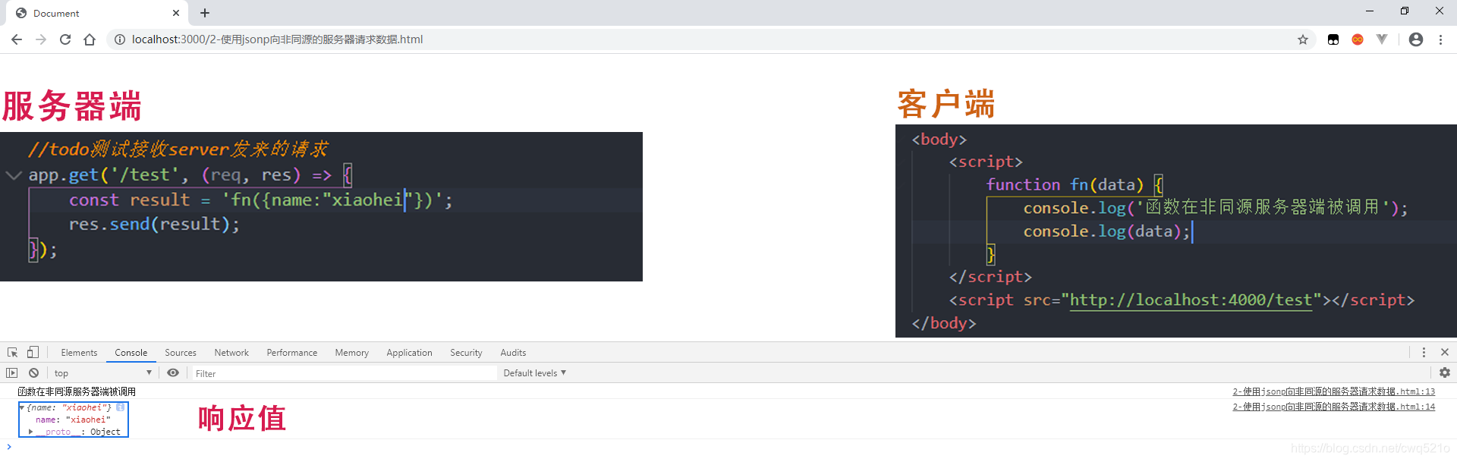Screen dimensions: 1457x462
Task: Open DevTools customize three-dot menu
Action: [x=1424, y=353]
